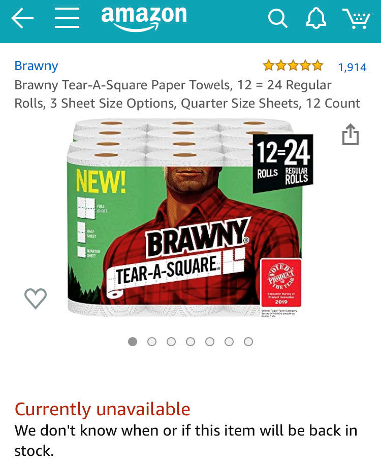Jump to fourth product image dot
Viewport: 381px width, 465px height.
190,342
